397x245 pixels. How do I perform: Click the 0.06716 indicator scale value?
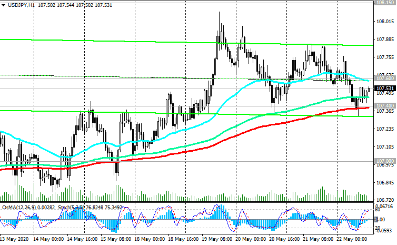384,207
